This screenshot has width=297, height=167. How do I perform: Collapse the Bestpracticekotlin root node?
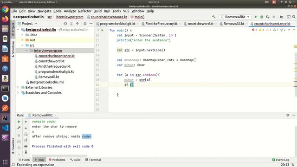coord(18,30)
